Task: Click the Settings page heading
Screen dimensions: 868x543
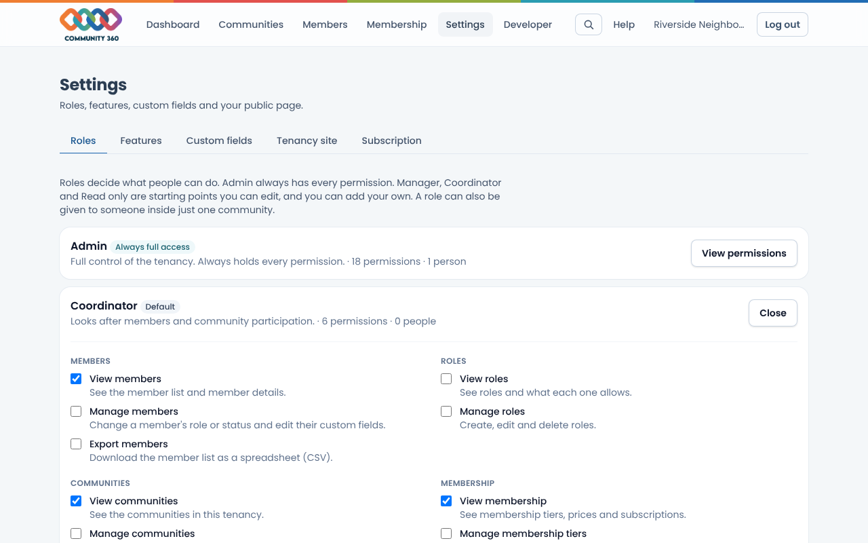Action: pos(93,85)
